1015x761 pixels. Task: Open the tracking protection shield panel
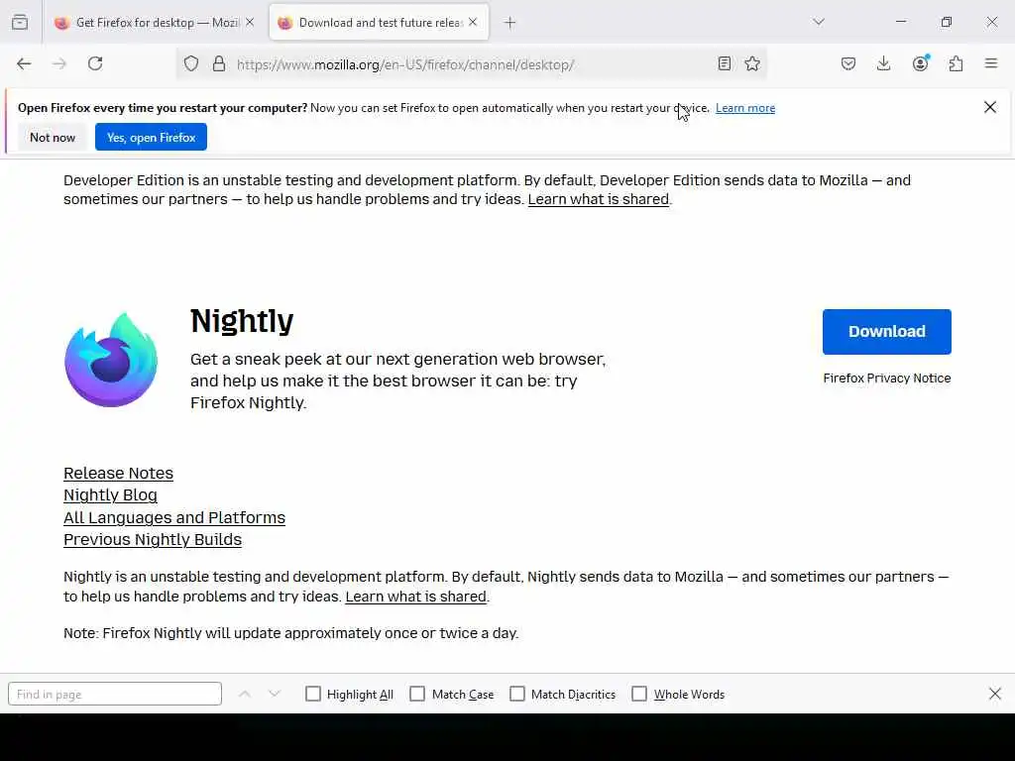click(x=191, y=63)
